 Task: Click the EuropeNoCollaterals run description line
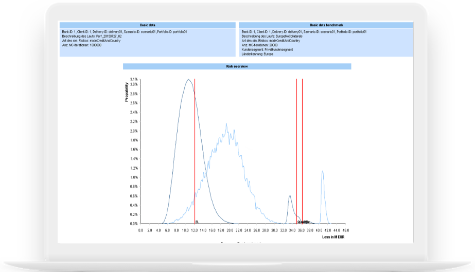tap(272, 35)
